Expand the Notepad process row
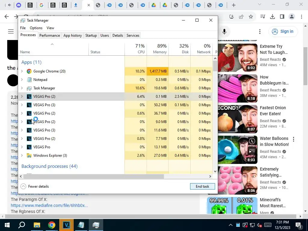 point(22,79)
